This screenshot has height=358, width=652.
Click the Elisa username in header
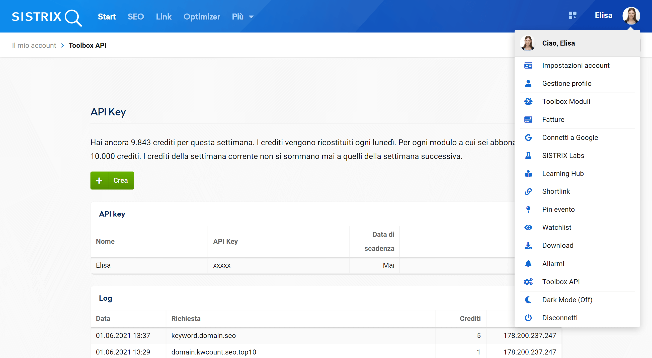(603, 16)
